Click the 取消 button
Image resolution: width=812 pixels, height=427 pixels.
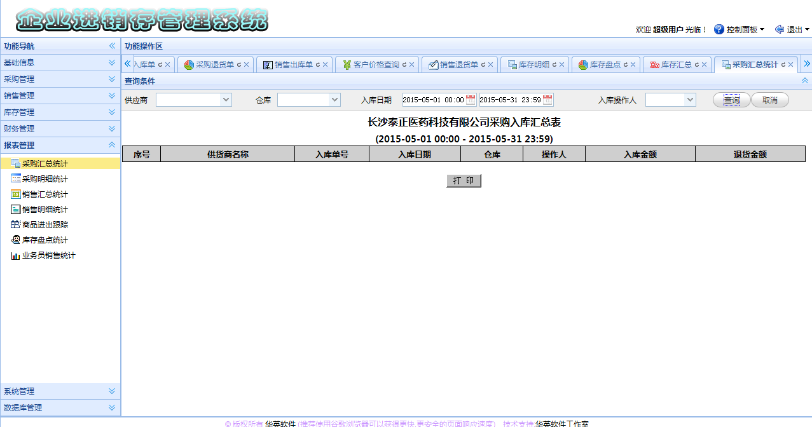769,100
